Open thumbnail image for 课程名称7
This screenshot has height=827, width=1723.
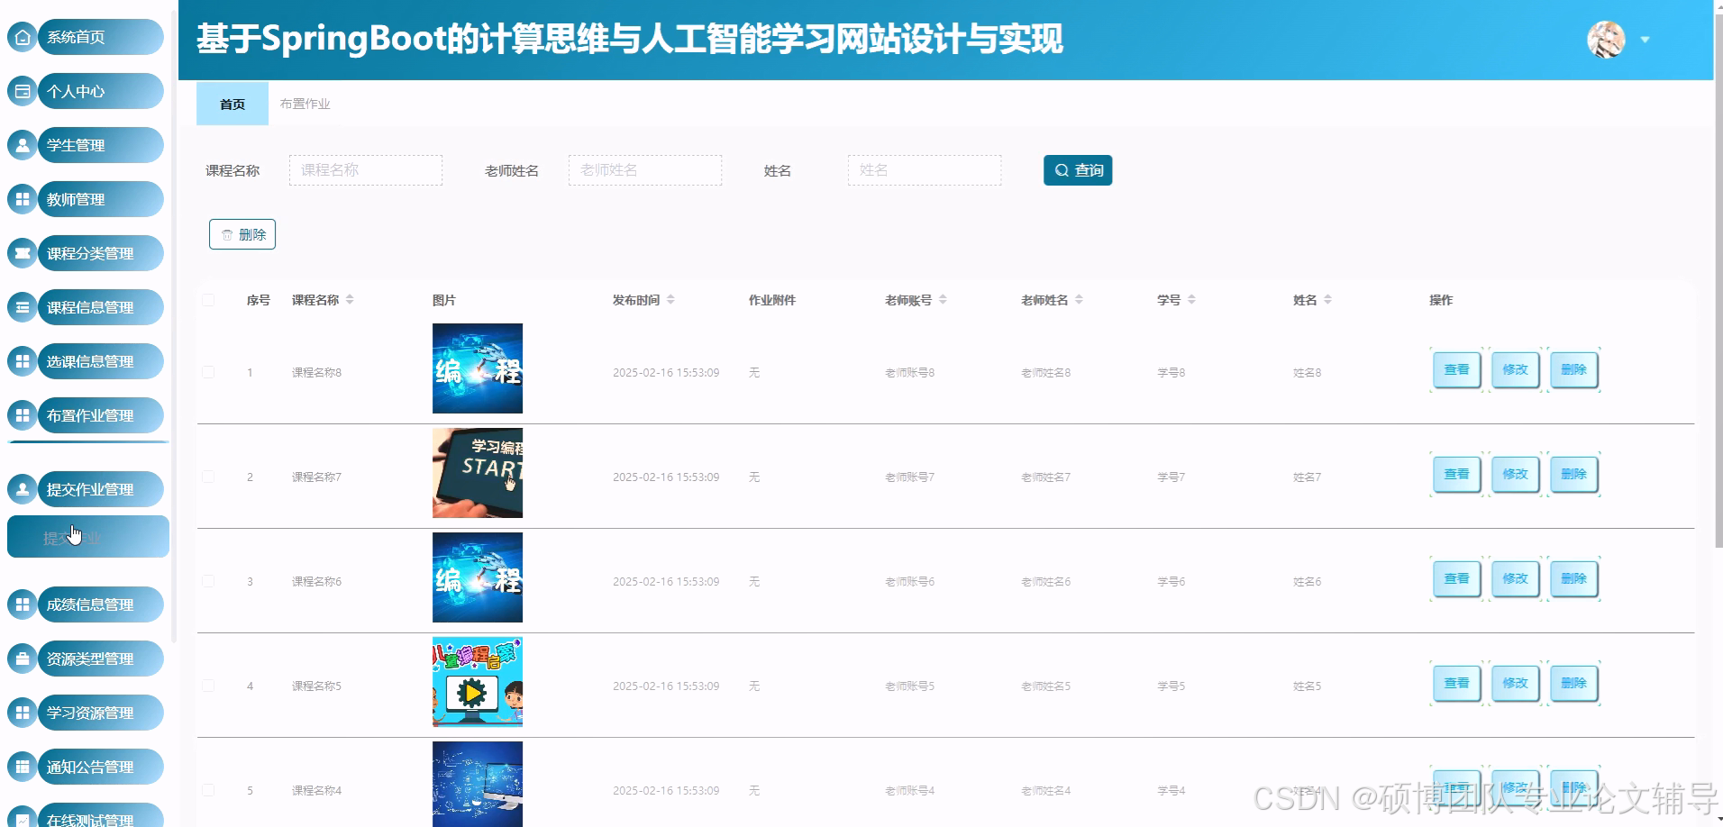(x=478, y=473)
